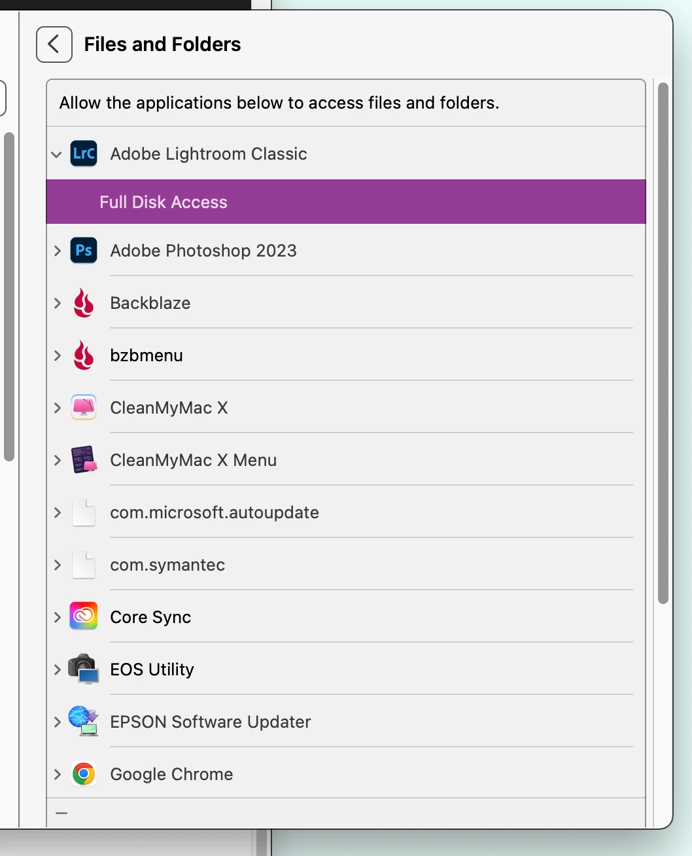Expand the CleanMyMac X Menu chevron
The height and width of the screenshot is (856, 692).
coord(58,460)
